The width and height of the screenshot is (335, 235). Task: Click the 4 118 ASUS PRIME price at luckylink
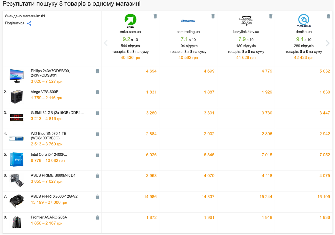coord(268,176)
